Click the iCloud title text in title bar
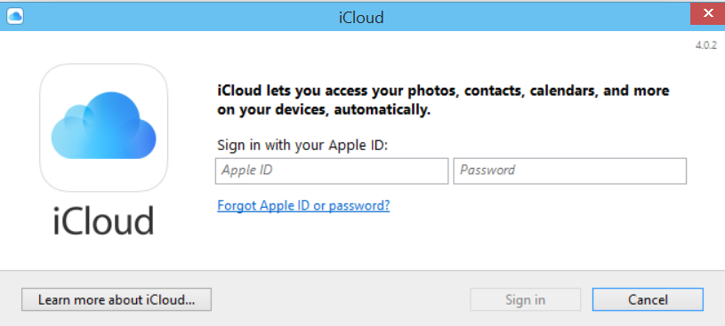This screenshot has height=326, width=725. (x=361, y=18)
